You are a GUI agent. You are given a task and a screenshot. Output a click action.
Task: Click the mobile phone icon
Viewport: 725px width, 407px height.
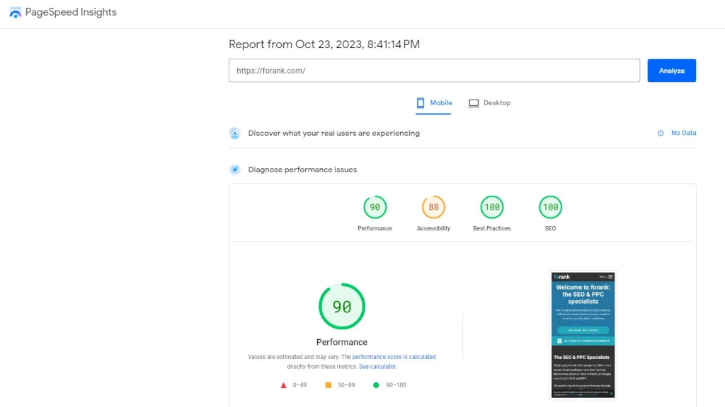[421, 103]
